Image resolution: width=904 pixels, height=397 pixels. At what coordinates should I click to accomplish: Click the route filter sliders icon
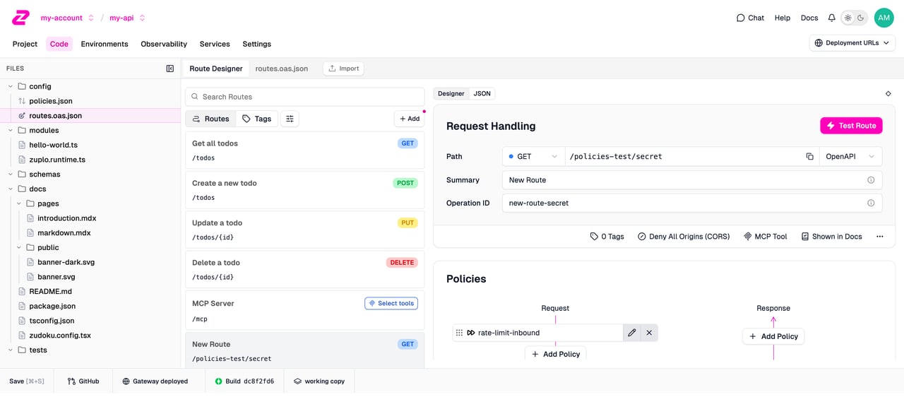click(x=290, y=119)
